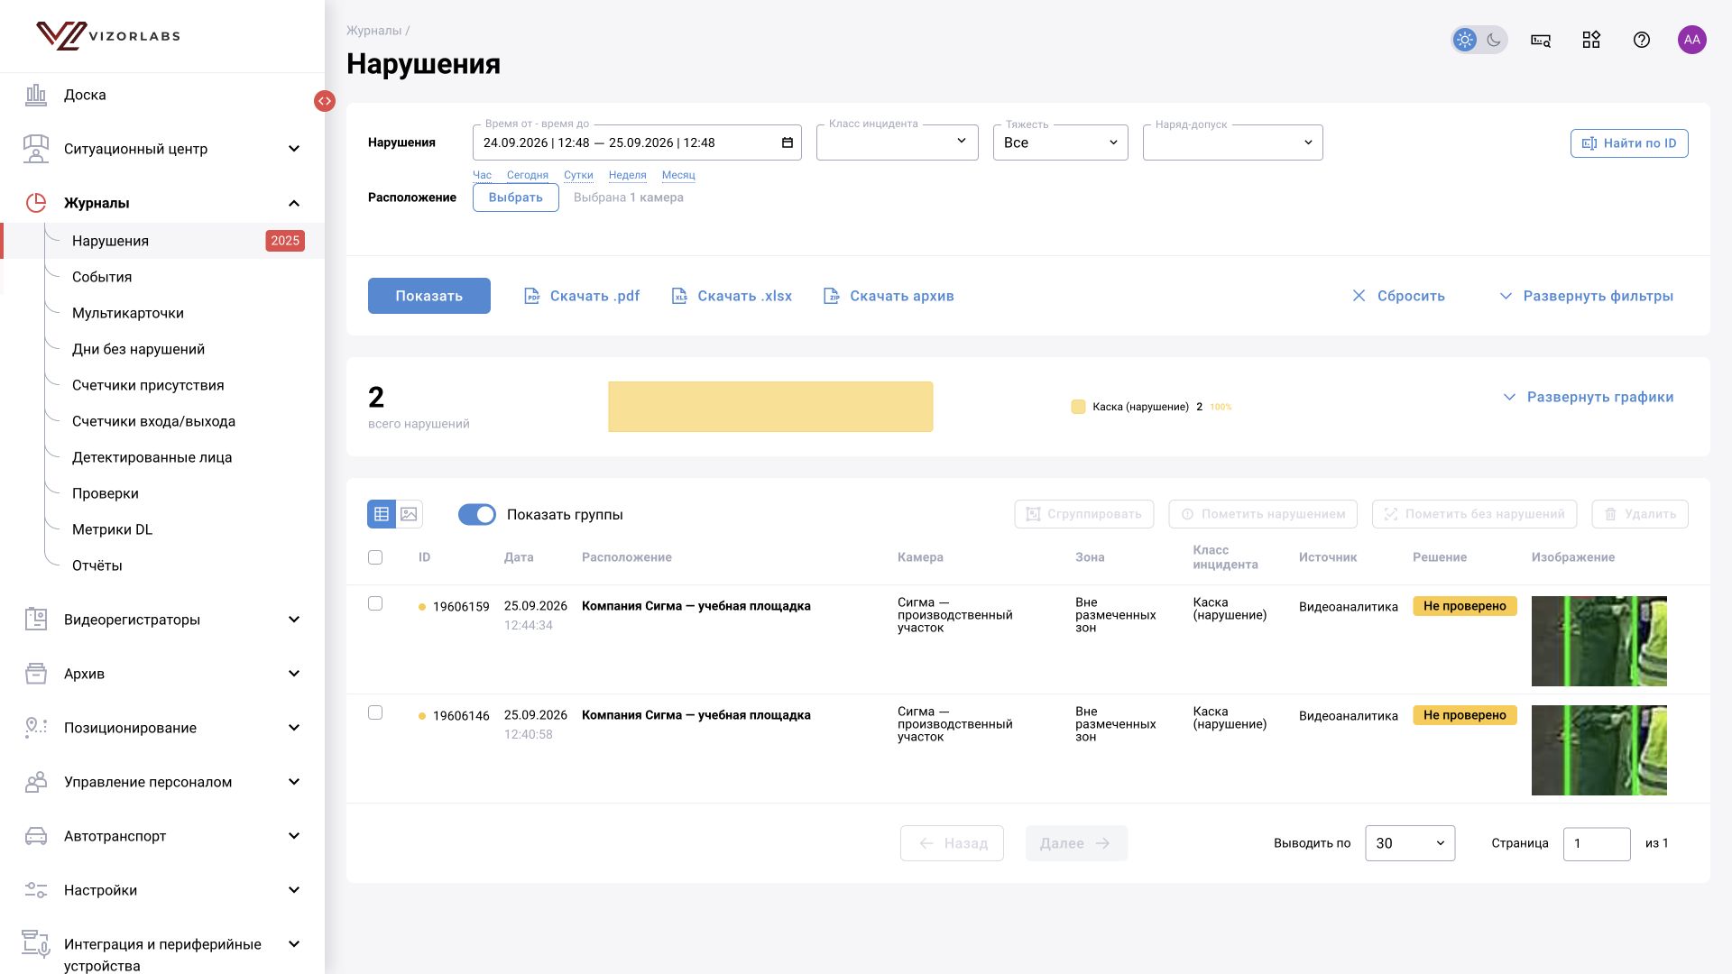The height and width of the screenshot is (974, 1732).
Task: Expand Видеорегистраторы section
Action: (x=162, y=620)
